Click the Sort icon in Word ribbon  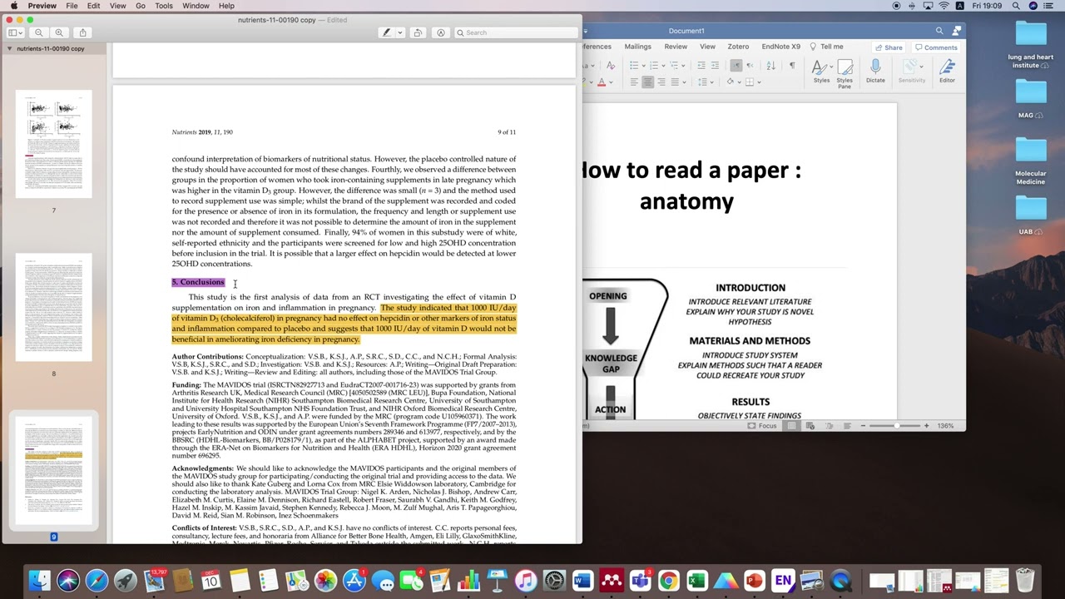(770, 66)
